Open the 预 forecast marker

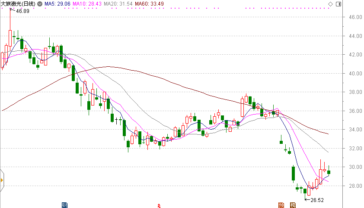[x=281, y=205]
